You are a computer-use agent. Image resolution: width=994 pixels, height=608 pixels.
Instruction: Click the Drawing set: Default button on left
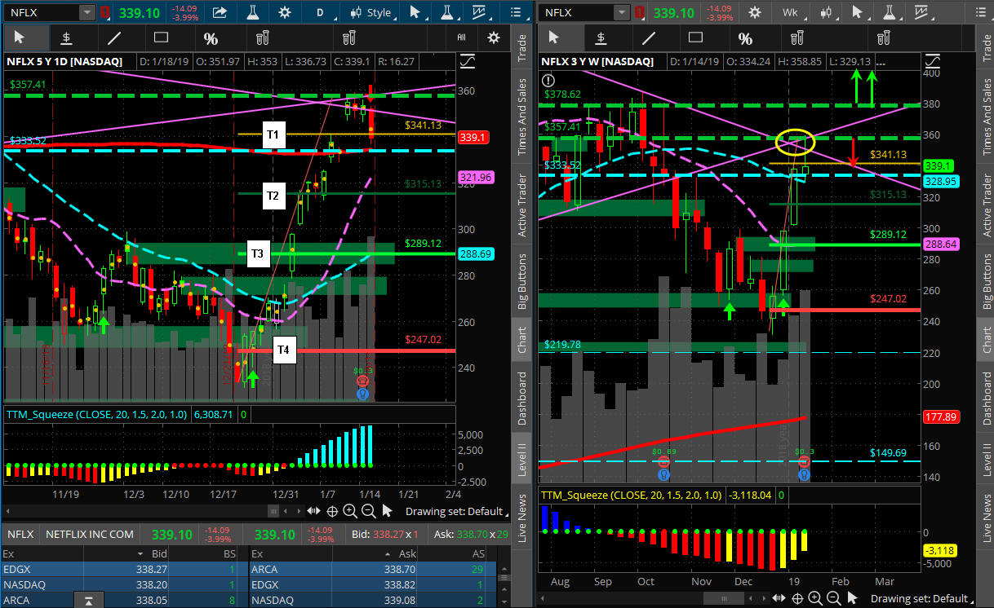[453, 511]
